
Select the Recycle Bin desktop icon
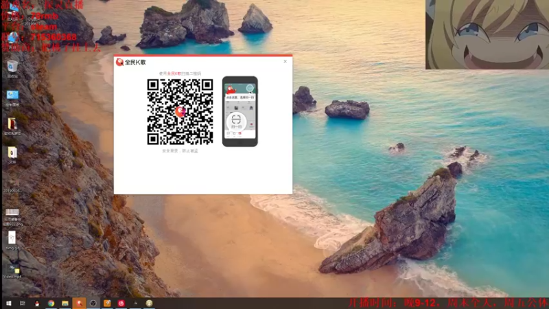[x=12, y=69]
